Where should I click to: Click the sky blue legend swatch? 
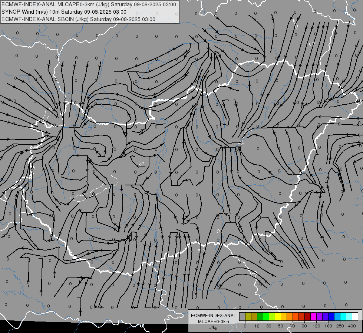coord(337,316)
